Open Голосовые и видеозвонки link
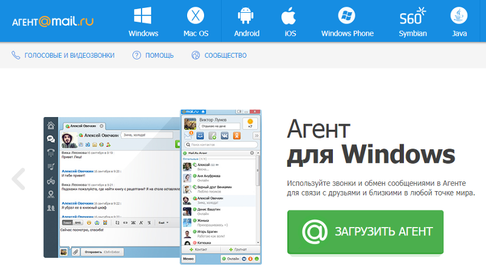 [x=63, y=55]
